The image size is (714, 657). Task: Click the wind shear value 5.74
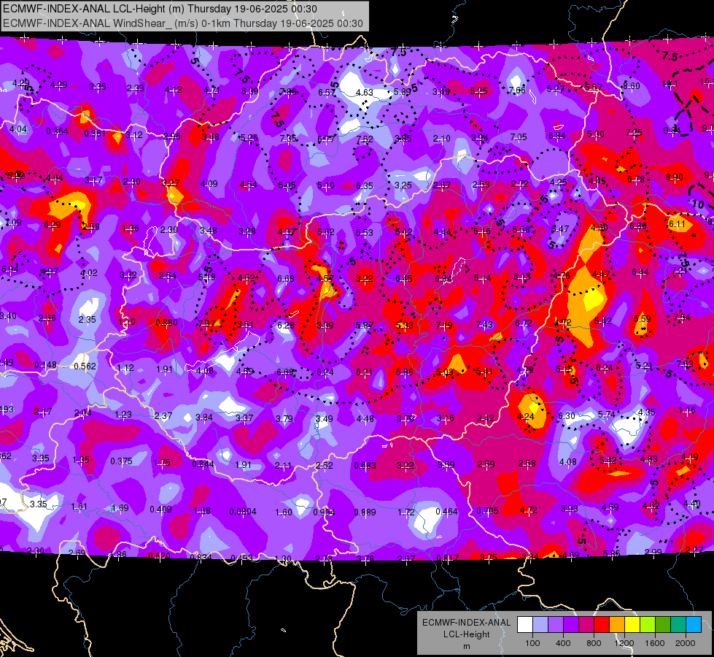(607, 414)
